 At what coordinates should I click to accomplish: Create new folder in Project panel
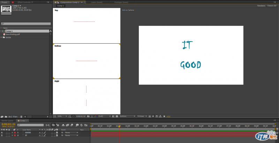coord(6,117)
